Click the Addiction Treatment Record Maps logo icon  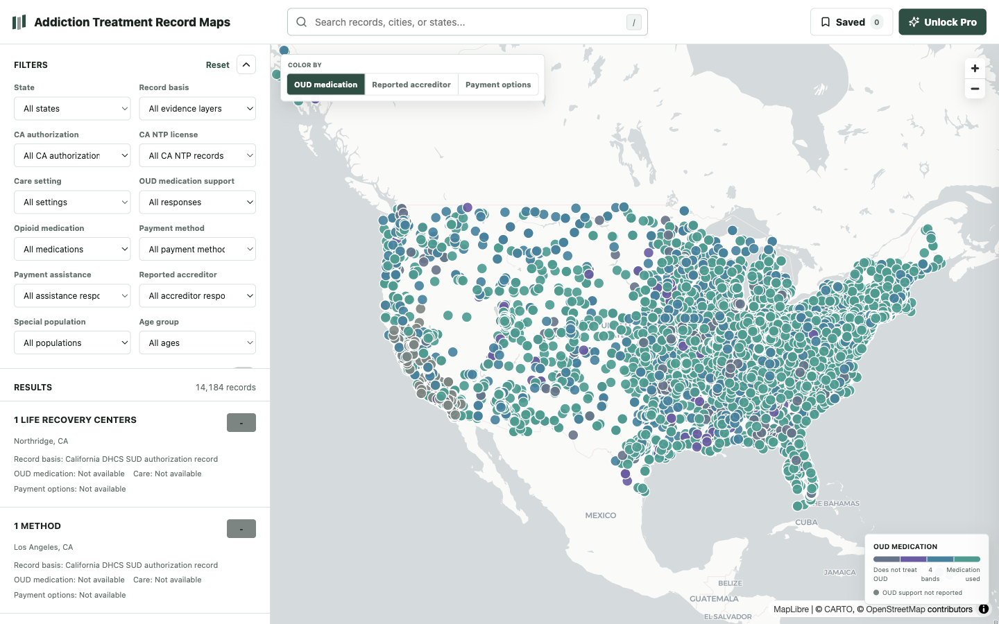[x=19, y=22]
